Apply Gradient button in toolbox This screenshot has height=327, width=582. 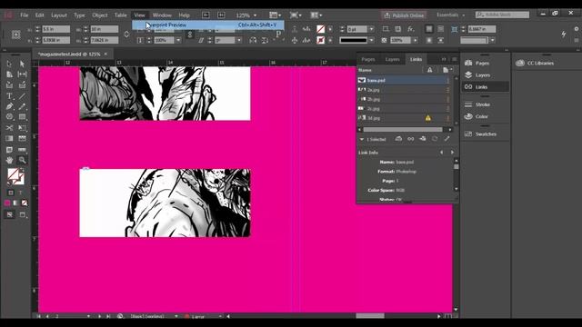point(15,203)
